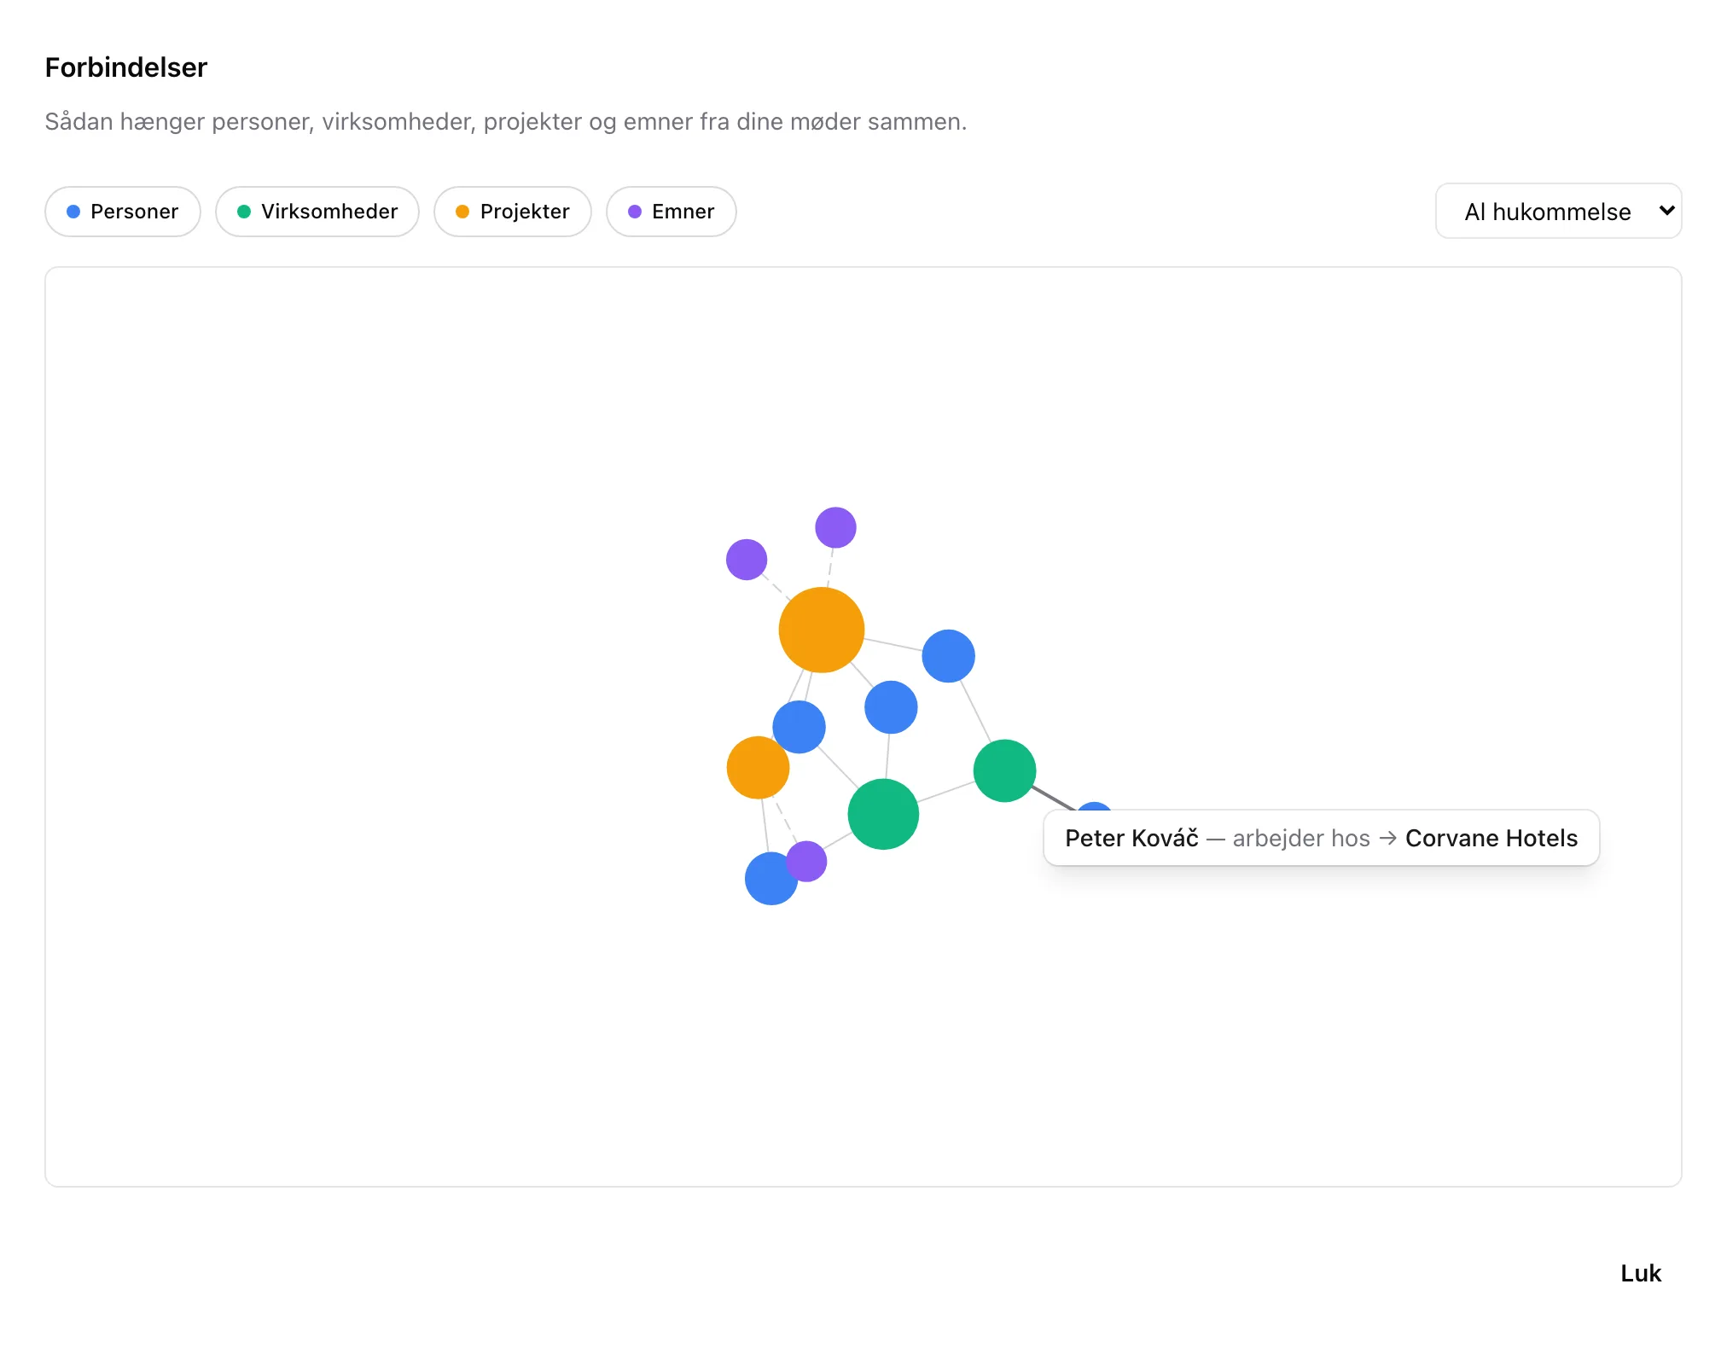The width and height of the screenshot is (1727, 1348).
Task: Click the purple node overlapping the lowest blue node
Action: point(806,861)
